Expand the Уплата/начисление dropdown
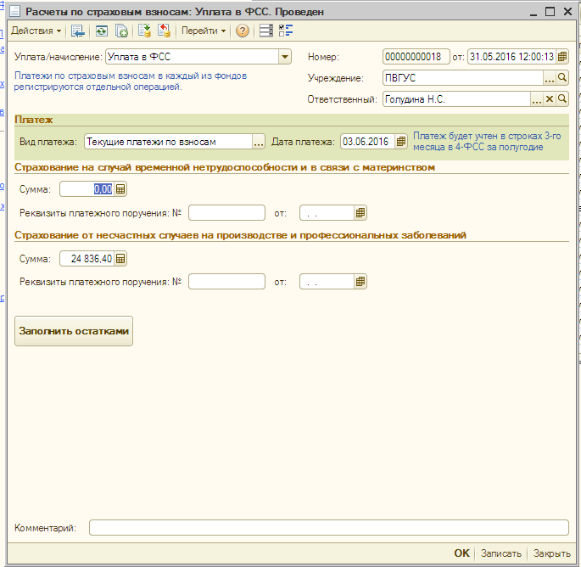The height and width of the screenshot is (567, 581). (284, 57)
